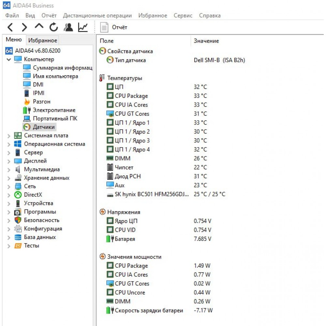Click the Разгон flame icon
This screenshot has height=326, width=326.
click(x=27, y=102)
